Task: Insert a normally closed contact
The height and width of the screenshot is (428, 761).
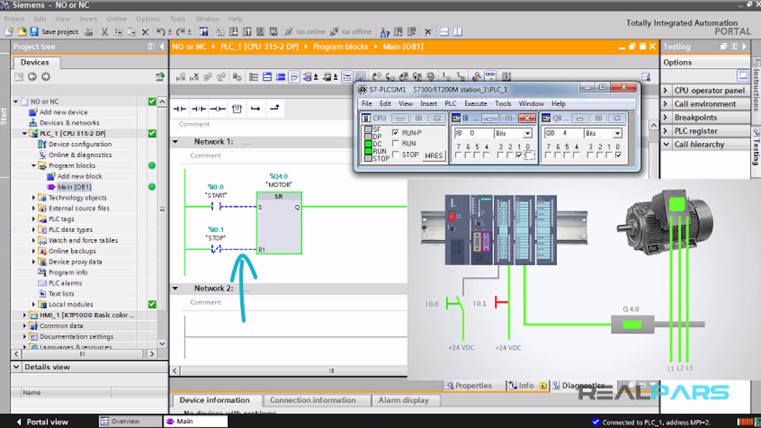Action: point(199,109)
